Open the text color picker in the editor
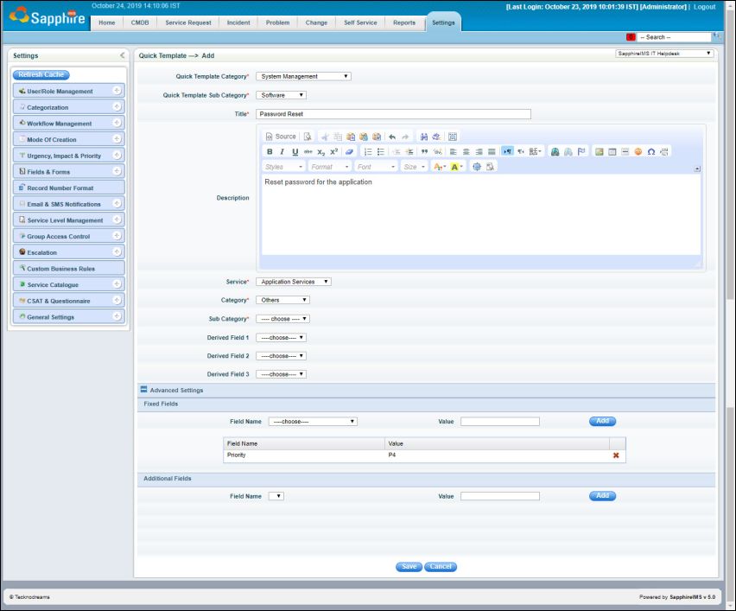This screenshot has width=736, height=611. click(442, 166)
